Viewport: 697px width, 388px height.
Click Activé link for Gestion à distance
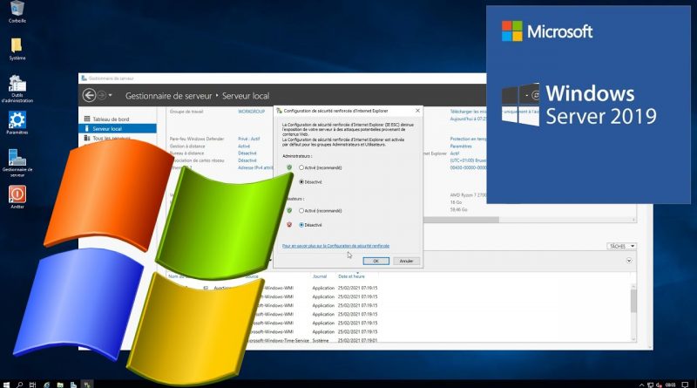click(244, 146)
